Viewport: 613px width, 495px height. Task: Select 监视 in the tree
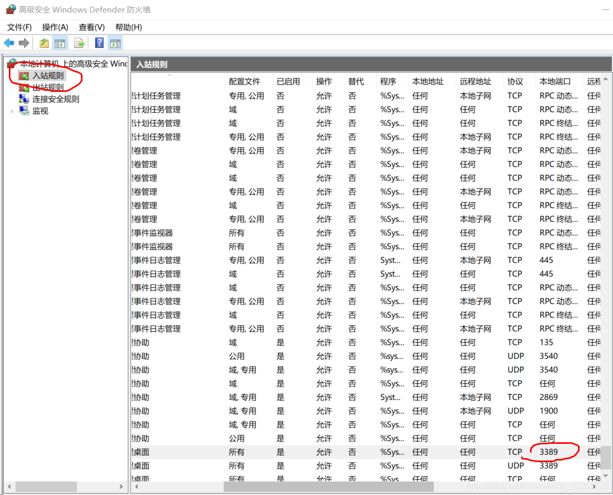(40, 111)
